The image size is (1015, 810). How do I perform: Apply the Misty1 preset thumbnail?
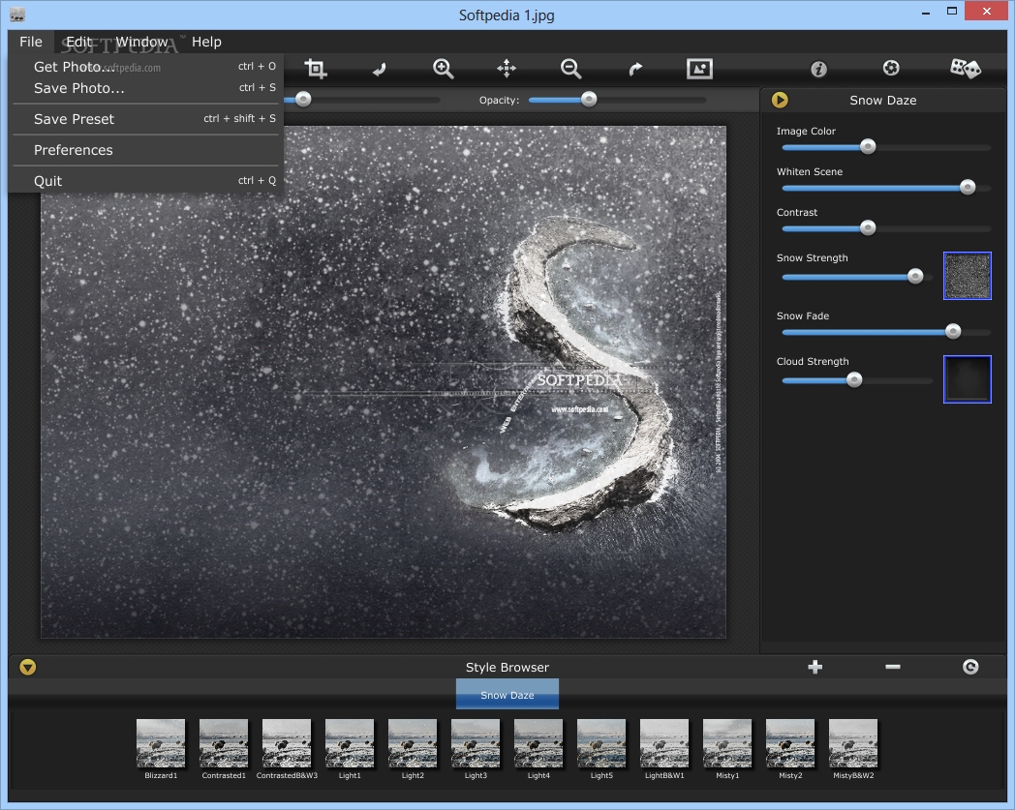pyautogui.click(x=727, y=743)
